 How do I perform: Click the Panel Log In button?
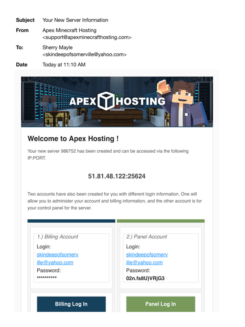tap(161, 304)
